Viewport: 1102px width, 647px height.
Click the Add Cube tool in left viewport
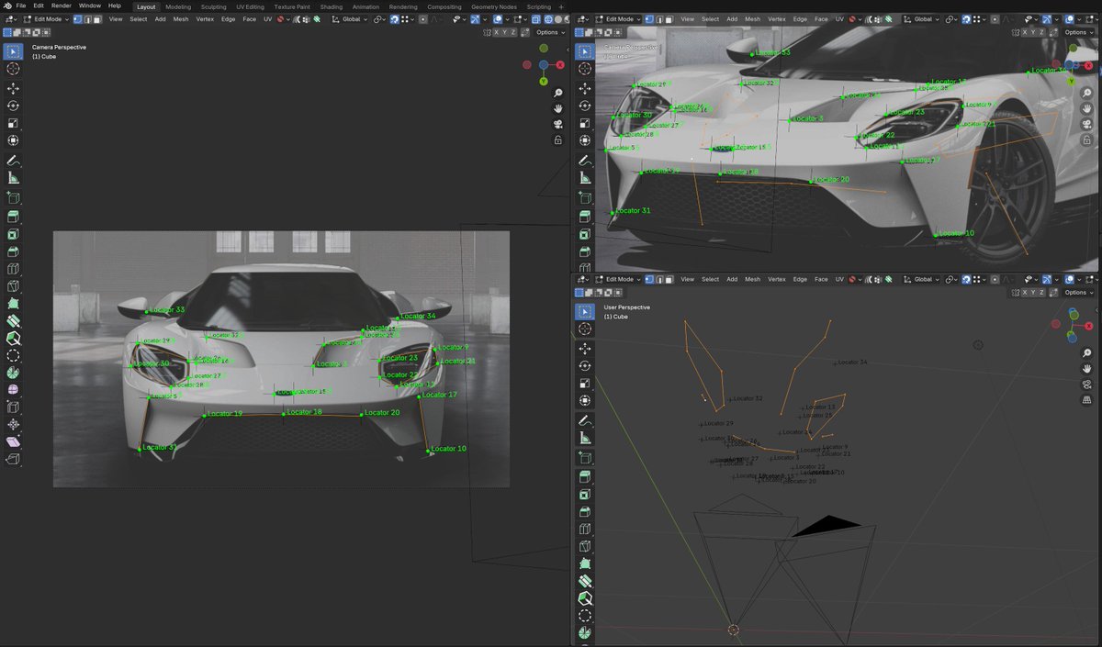13,197
